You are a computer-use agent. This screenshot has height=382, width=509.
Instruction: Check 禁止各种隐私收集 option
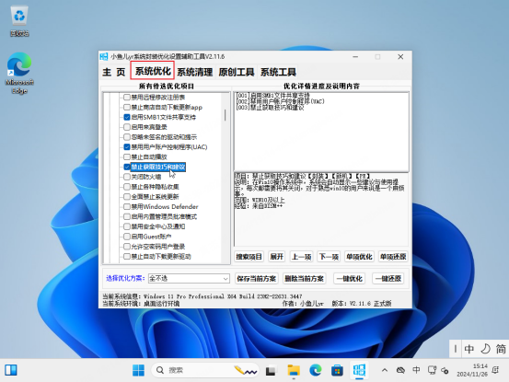pyautogui.click(x=127, y=187)
